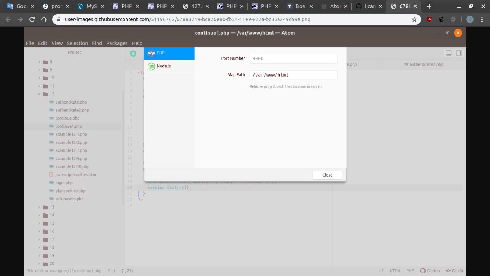
Task: Click PHP grammar selector in status bar
Action: coord(410,271)
